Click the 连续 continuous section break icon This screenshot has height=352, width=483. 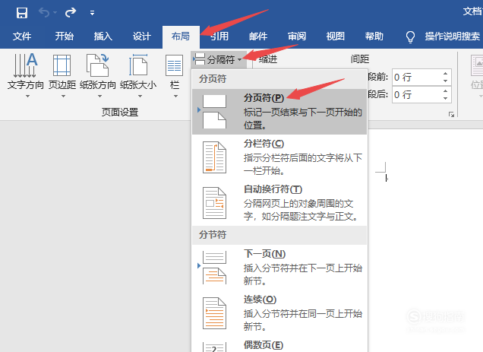[214, 313]
